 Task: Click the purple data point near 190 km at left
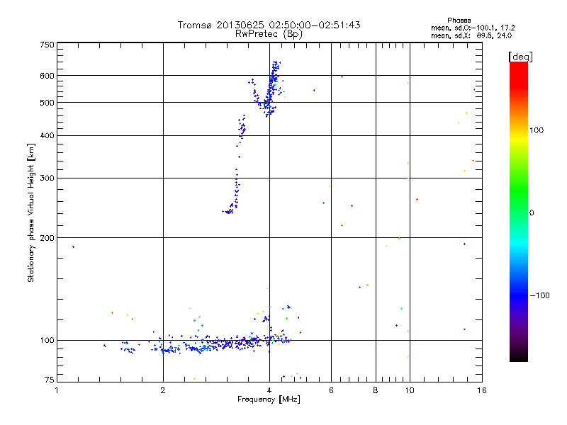[x=74, y=246]
